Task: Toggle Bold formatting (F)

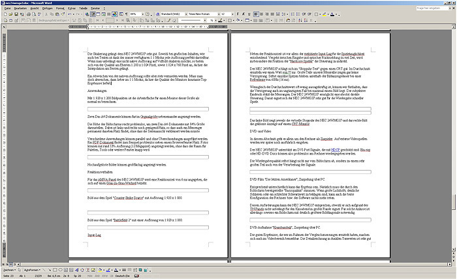Action: (238, 14)
